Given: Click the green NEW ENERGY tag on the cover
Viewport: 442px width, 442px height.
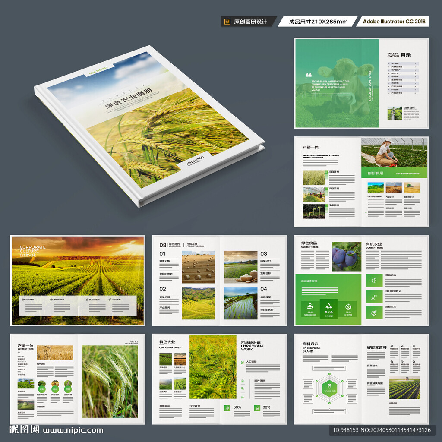Looking at the screenshot, I should point(98,70).
